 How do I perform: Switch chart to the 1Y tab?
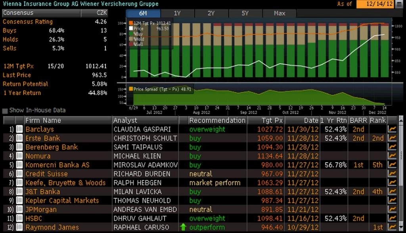177,13
